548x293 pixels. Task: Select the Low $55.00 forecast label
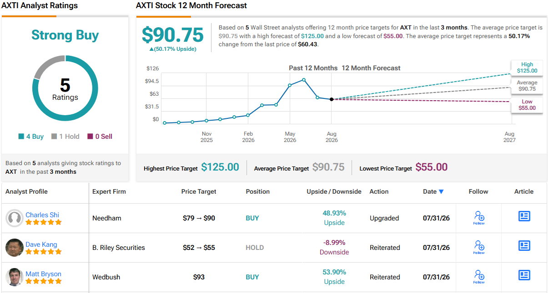[527, 105]
